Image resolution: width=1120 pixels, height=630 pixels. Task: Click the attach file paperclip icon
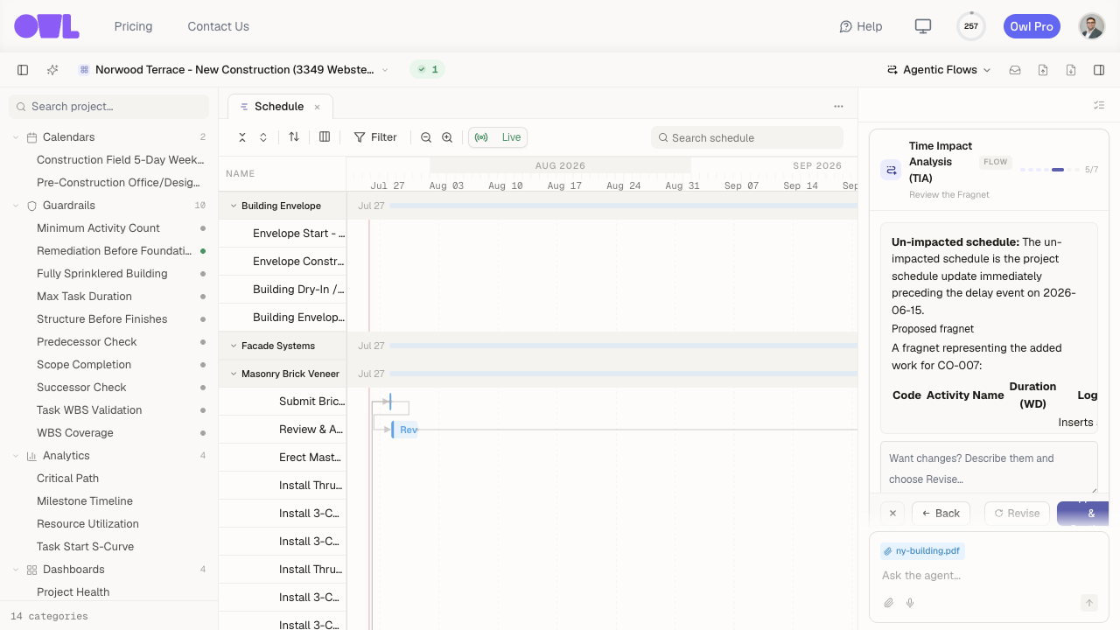(x=889, y=603)
